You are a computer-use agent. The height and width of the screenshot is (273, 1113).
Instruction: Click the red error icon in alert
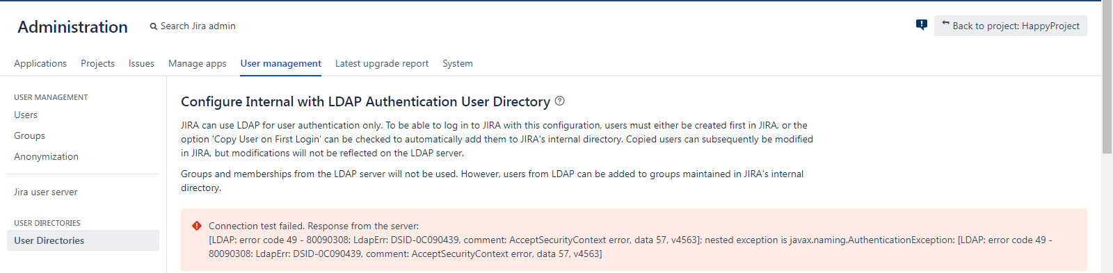197,226
